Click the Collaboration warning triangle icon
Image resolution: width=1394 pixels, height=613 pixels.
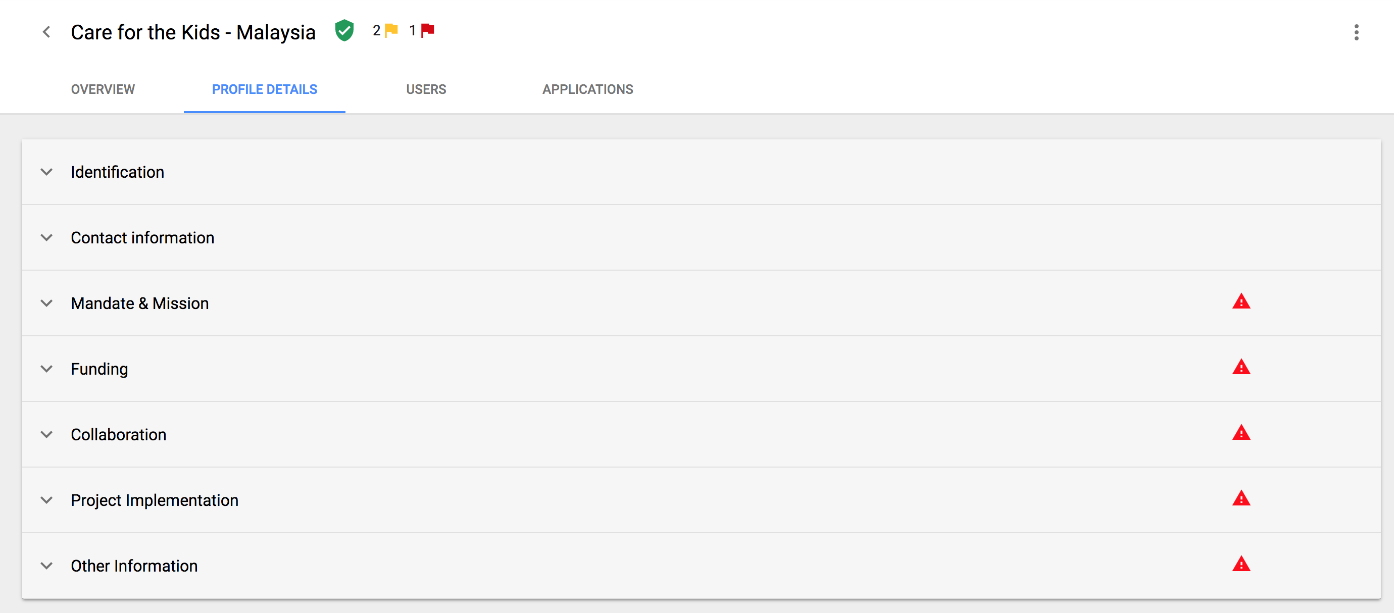coord(1241,433)
